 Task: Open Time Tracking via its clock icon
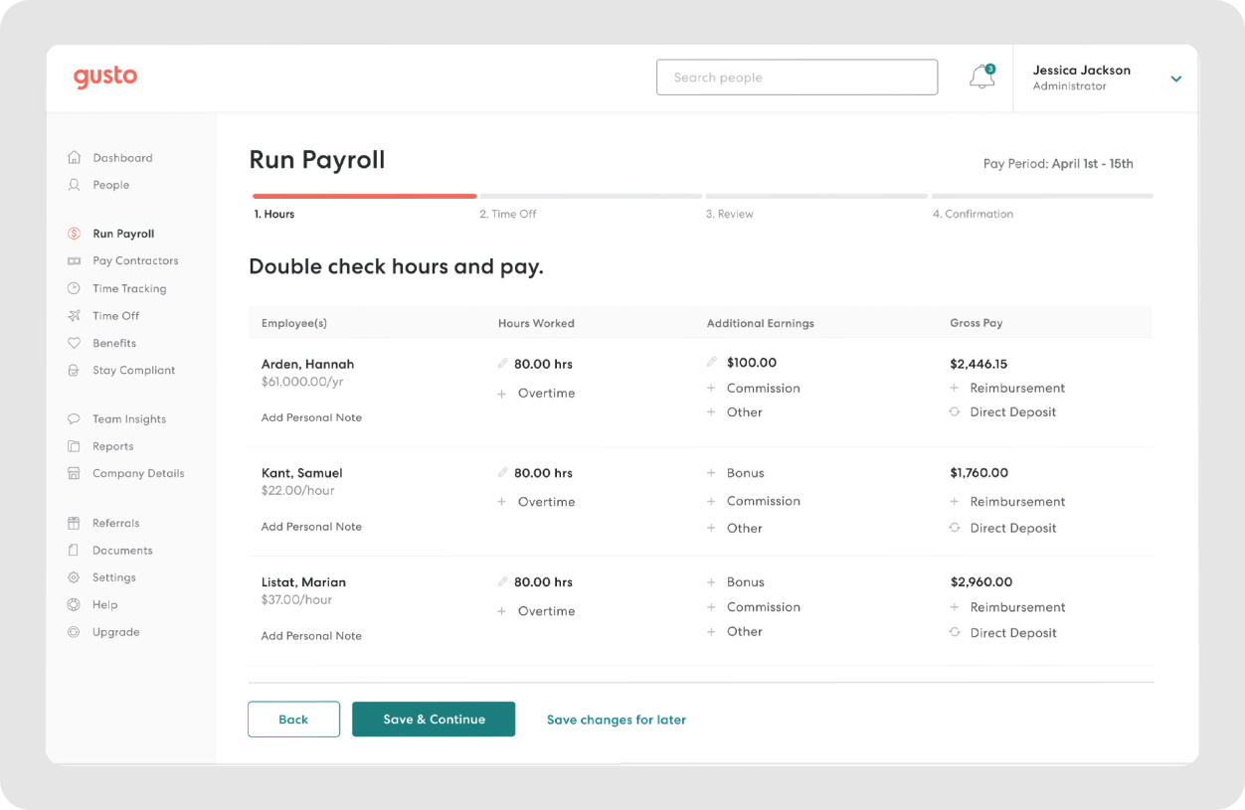73,288
